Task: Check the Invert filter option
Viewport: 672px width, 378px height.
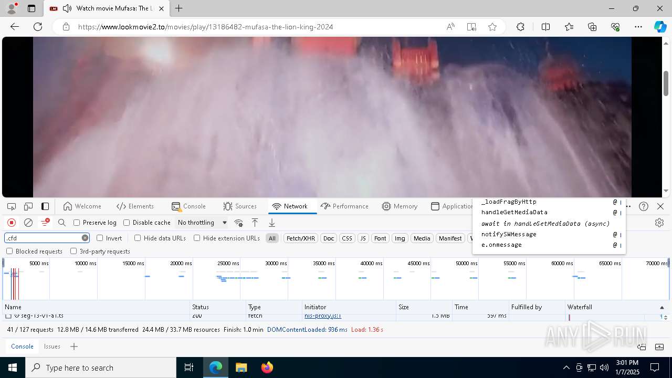Action: [x=100, y=238]
